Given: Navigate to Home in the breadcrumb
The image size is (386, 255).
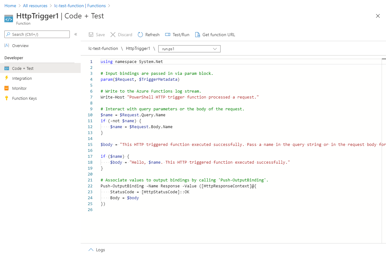Looking at the screenshot, I should coord(10,5).
